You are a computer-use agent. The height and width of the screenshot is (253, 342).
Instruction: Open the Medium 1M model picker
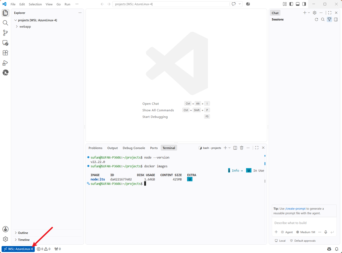[306, 232]
